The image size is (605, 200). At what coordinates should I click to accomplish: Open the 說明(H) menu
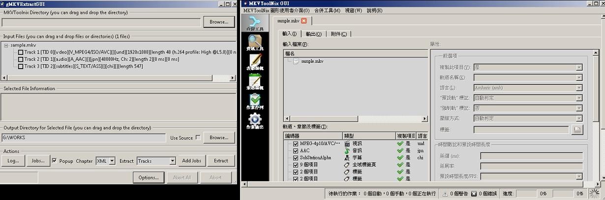(375, 10)
